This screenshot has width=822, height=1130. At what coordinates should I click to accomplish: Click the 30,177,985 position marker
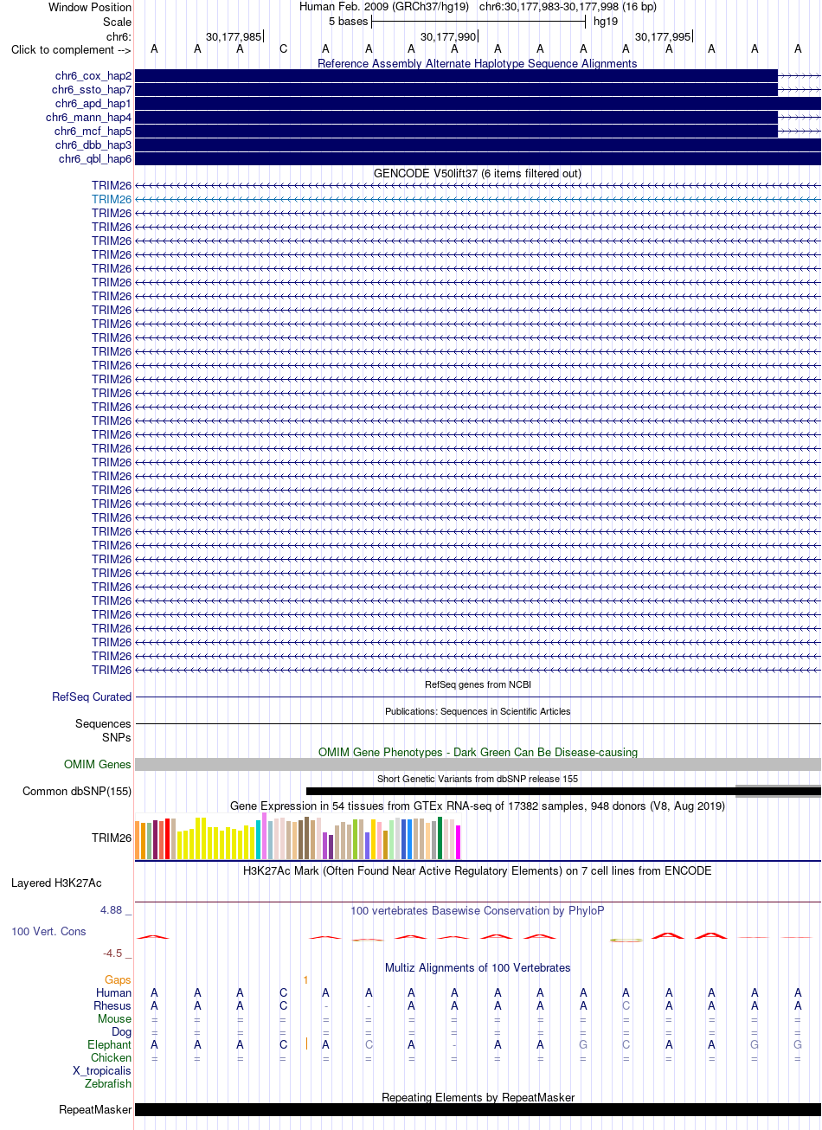point(234,36)
